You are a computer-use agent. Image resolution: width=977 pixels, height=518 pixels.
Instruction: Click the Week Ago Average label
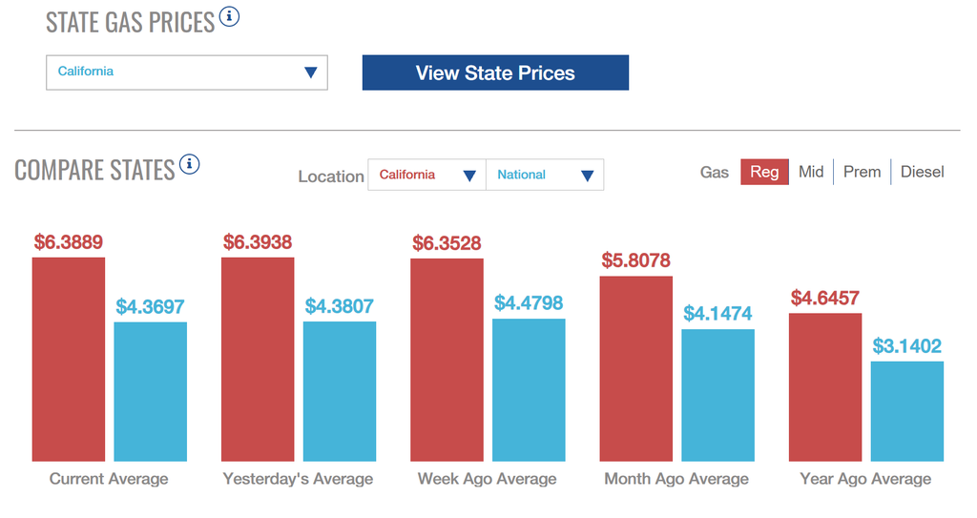click(x=488, y=479)
